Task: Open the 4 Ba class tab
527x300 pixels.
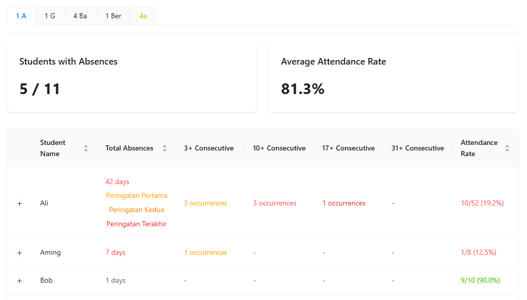Action: pyautogui.click(x=80, y=16)
